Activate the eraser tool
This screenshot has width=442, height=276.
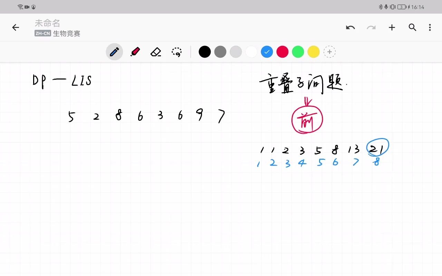coord(156,51)
